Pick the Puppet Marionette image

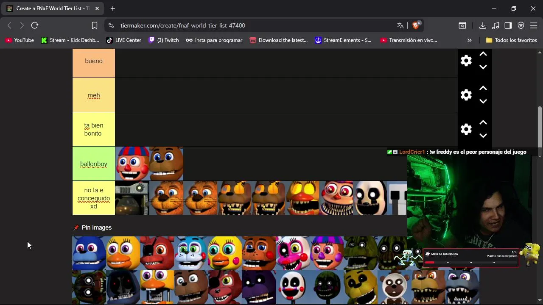(293, 287)
